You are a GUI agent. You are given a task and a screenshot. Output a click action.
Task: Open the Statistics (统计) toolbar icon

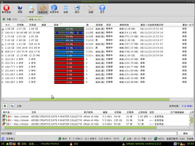click(x=77, y=9)
